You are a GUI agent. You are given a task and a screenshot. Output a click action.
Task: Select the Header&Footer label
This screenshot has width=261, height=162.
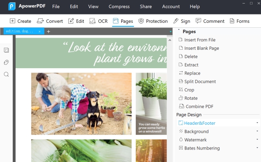click(x=200, y=123)
